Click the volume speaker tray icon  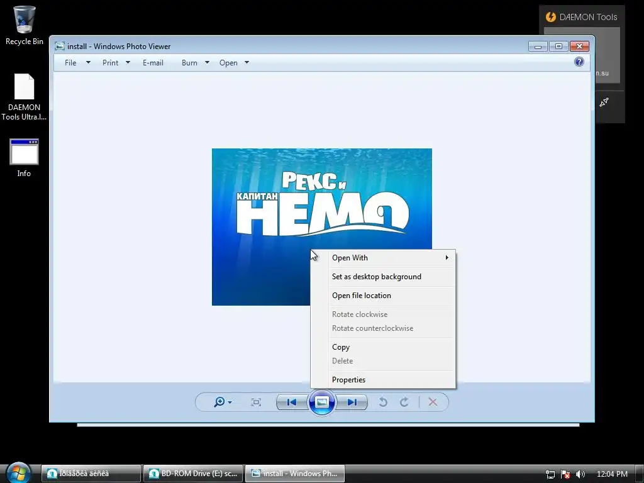point(580,474)
